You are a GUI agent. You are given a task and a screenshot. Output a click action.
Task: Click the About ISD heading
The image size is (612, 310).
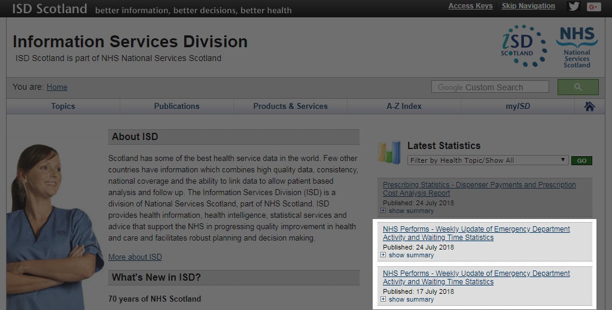135,136
